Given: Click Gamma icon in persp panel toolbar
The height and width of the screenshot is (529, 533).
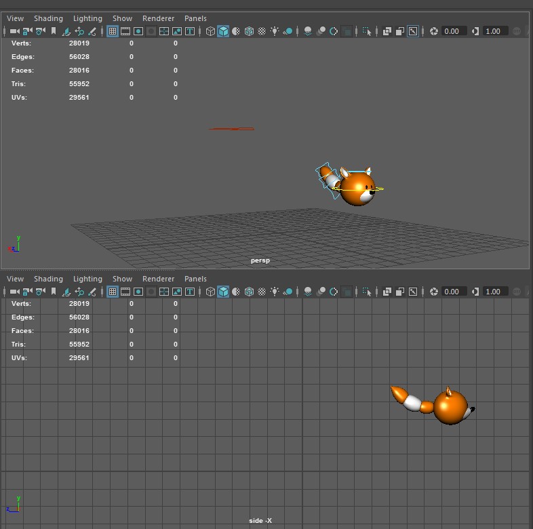Looking at the screenshot, I should coord(475,31).
